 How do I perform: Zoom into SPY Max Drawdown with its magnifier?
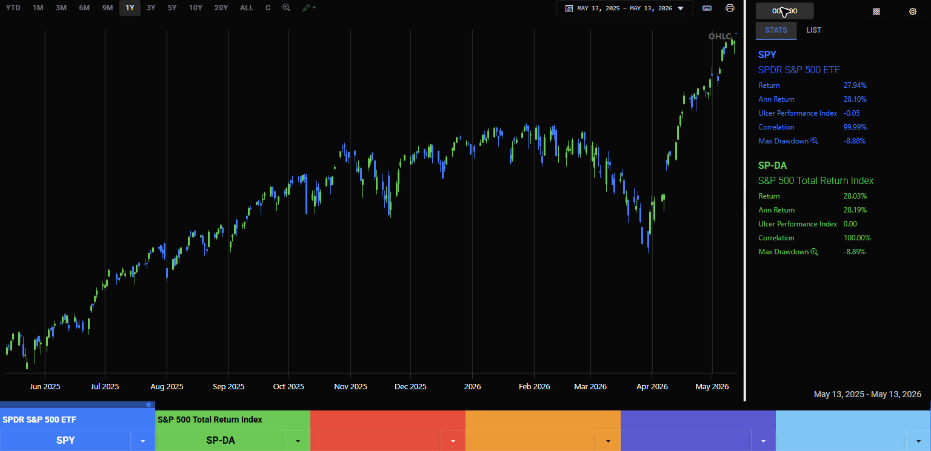coord(815,141)
